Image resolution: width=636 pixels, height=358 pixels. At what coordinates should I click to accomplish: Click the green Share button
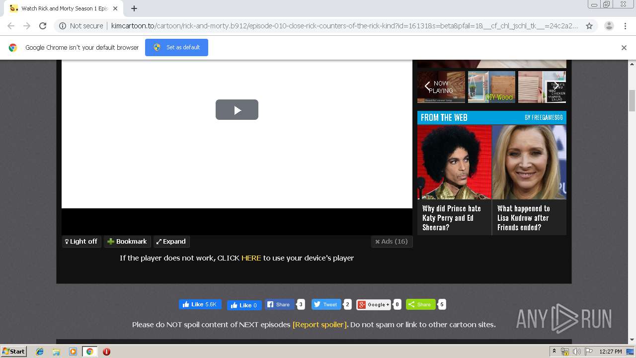coord(420,304)
